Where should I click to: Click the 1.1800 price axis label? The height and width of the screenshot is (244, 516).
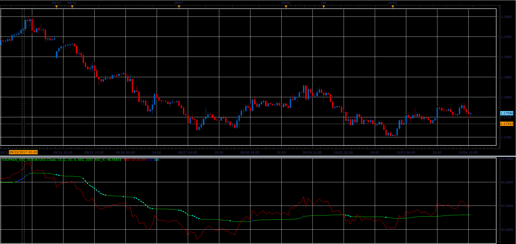[x=506, y=97]
